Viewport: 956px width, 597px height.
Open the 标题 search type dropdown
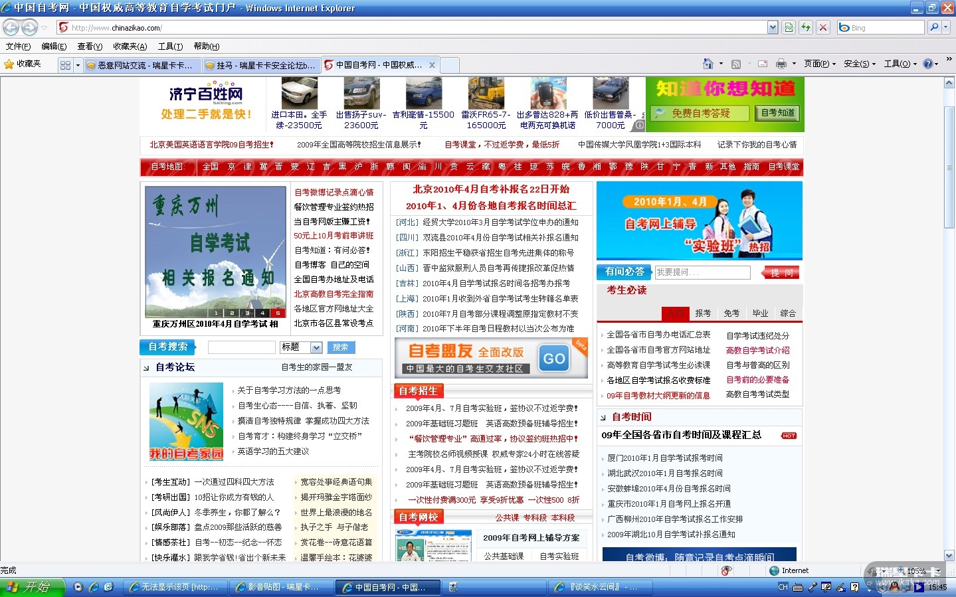316,347
